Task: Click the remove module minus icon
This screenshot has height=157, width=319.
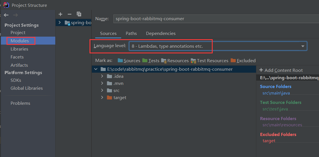Action: coord(70,14)
